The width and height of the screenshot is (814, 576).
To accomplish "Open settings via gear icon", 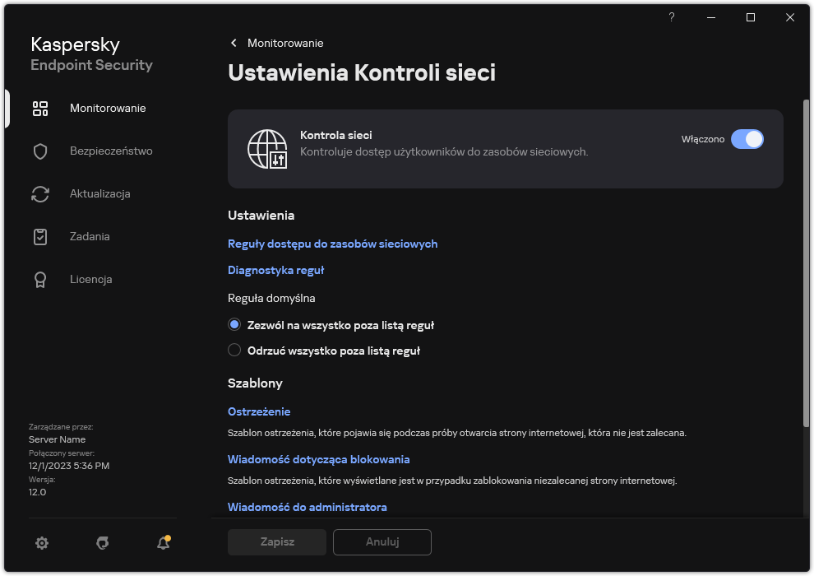I will [42, 543].
